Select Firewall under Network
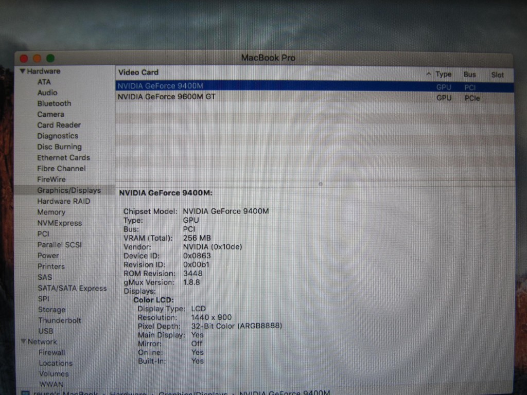The height and width of the screenshot is (395, 527). pos(52,353)
